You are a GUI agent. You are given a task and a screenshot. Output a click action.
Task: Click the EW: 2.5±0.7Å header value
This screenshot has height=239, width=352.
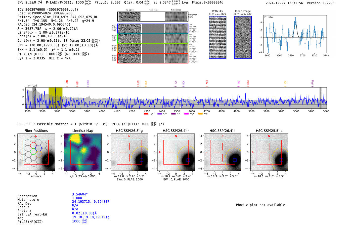(x=30, y=3)
